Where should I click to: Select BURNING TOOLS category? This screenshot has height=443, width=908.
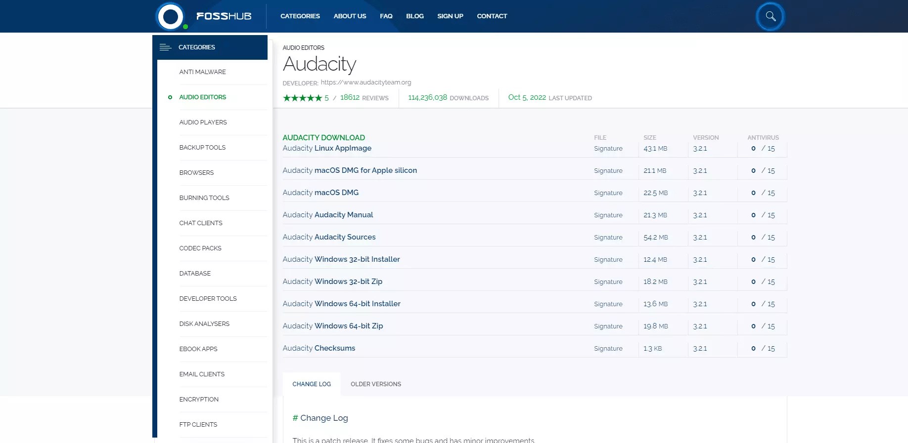204,198
